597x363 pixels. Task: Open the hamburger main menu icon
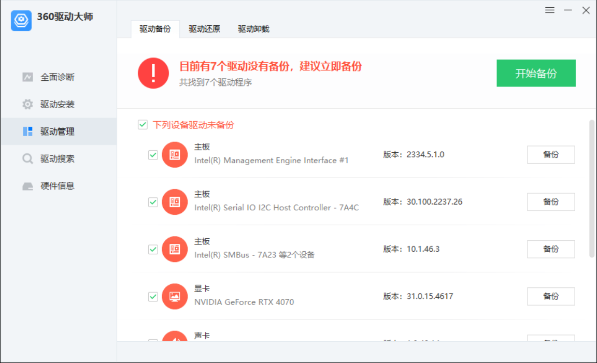[549, 10]
